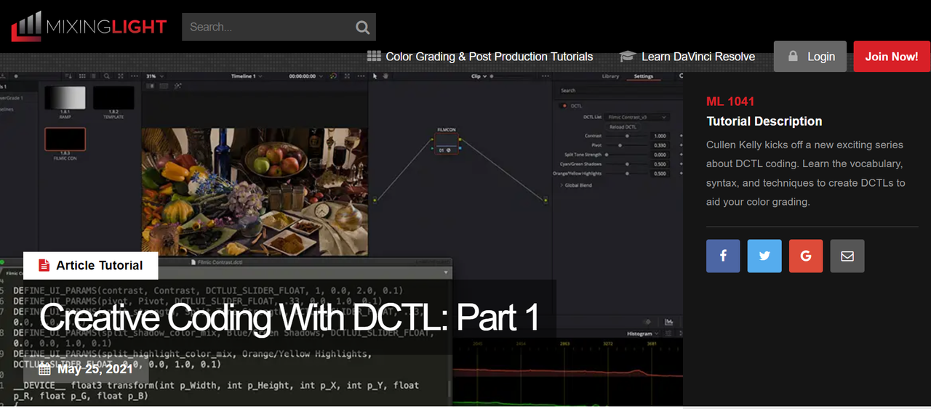
Task: Click the lock icon in Login
Action: coord(793,56)
